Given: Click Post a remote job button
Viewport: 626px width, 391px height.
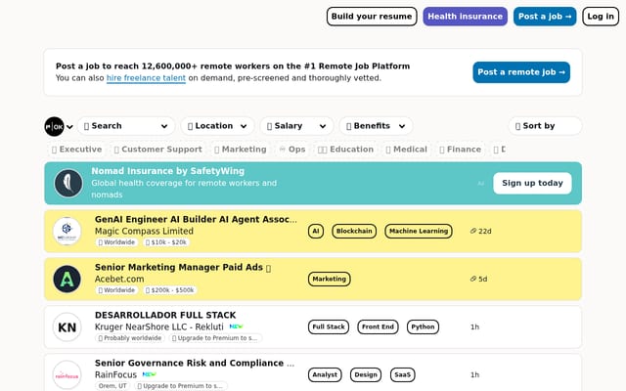Looking at the screenshot, I should [x=521, y=72].
